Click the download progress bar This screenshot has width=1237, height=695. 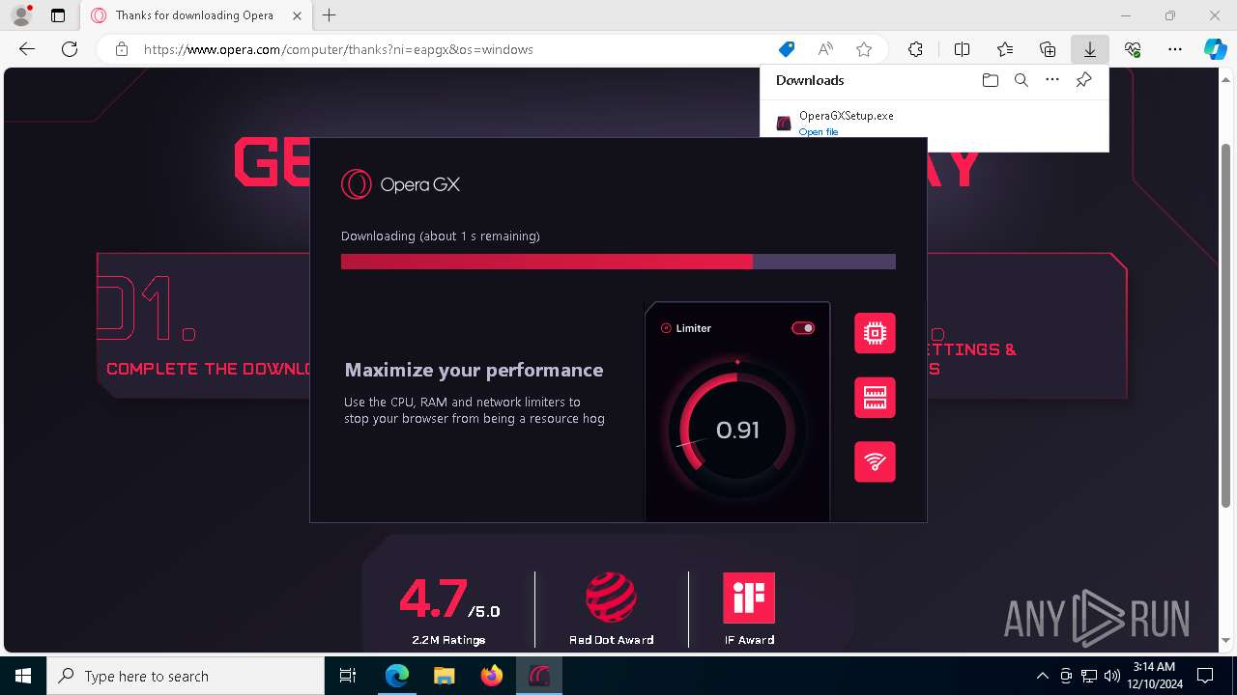(618, 262)
